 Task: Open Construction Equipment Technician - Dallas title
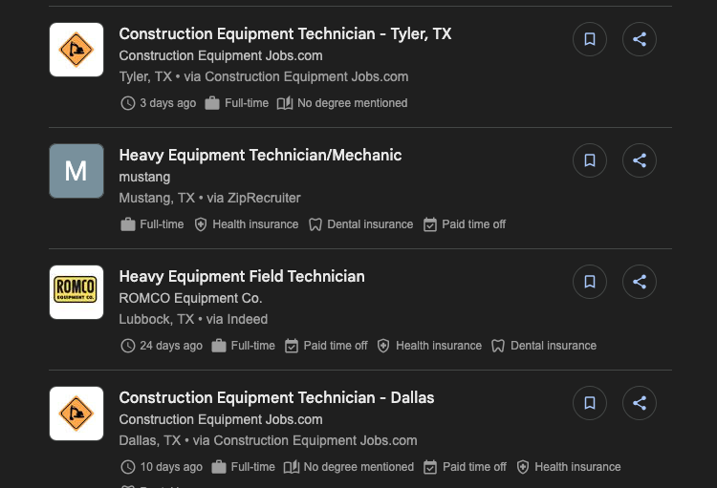point(276,397)
